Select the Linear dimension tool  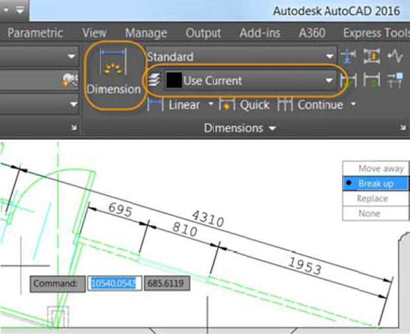point(173,105)
